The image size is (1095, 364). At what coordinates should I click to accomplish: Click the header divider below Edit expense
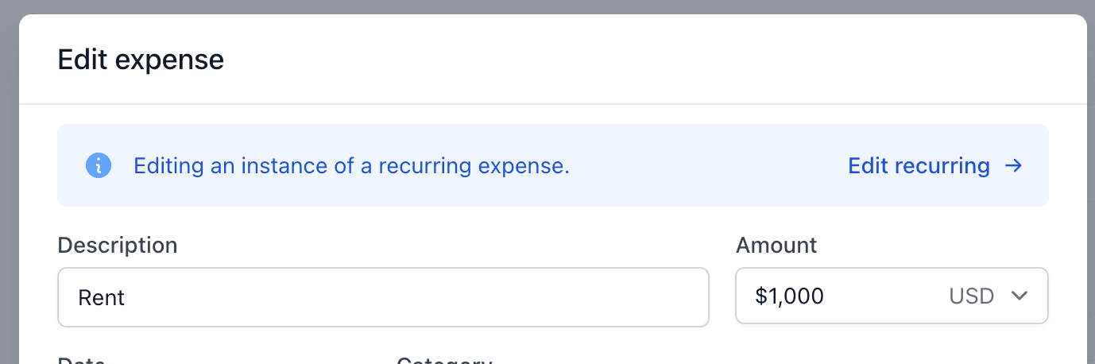(552, 104)
